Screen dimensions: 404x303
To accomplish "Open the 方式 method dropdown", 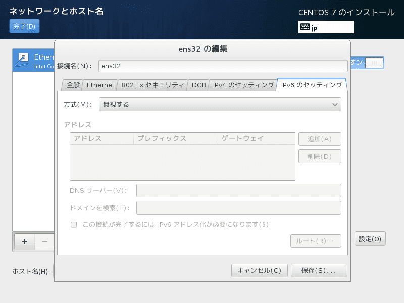I will point(220,104).
